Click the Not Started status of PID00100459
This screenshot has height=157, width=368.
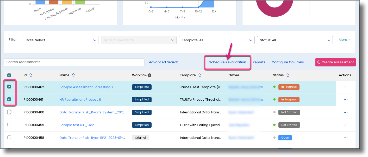(x=289, y=125)
